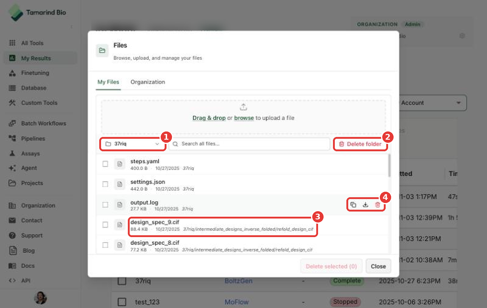This screenshot has height=308, width=487.
Task: Select the 37riq job row checkbox
Action: click(x=122, y=281)
